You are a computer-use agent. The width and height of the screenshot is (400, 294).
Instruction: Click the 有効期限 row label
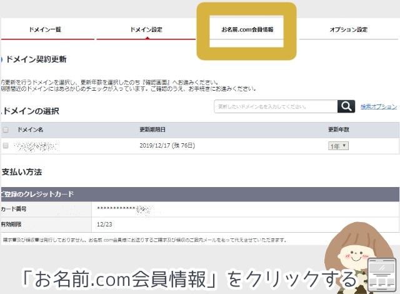pos(11,225)
